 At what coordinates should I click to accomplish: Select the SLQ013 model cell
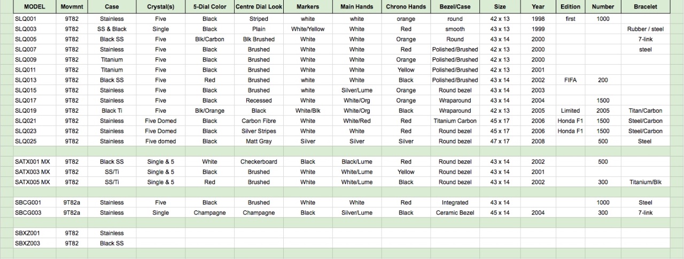(26, 80)
